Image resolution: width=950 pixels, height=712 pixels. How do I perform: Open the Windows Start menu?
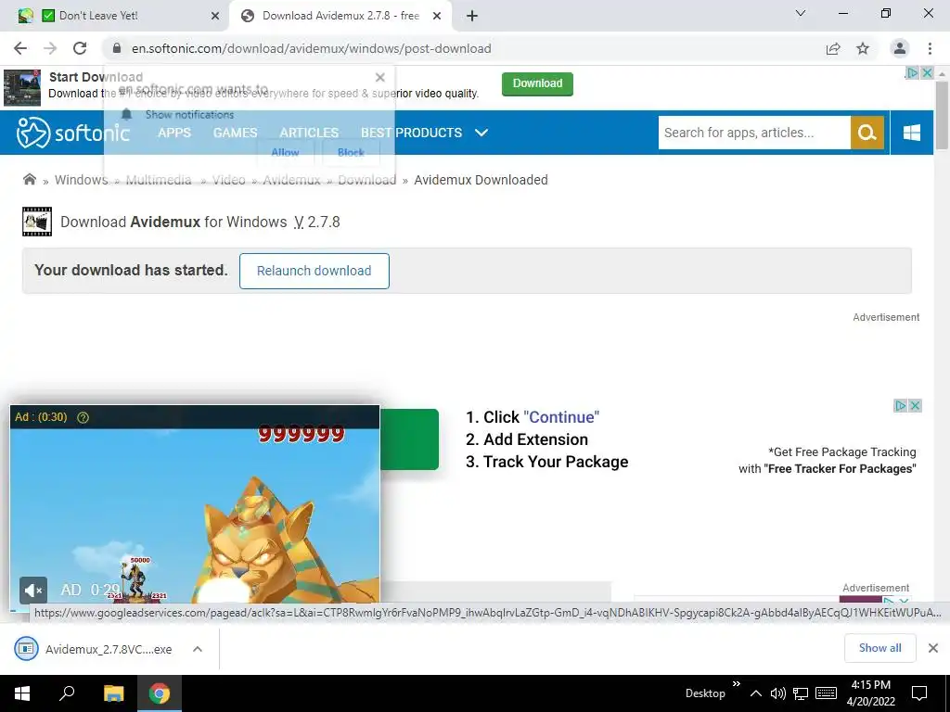(x=22, y=693)
